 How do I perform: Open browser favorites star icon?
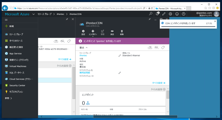210,8
